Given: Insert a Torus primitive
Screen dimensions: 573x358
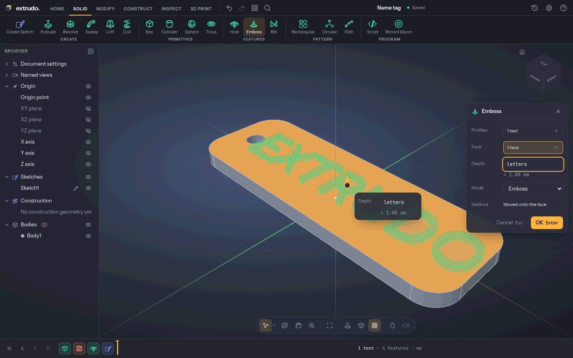Looking at the screenshot, I should point(211,27).
